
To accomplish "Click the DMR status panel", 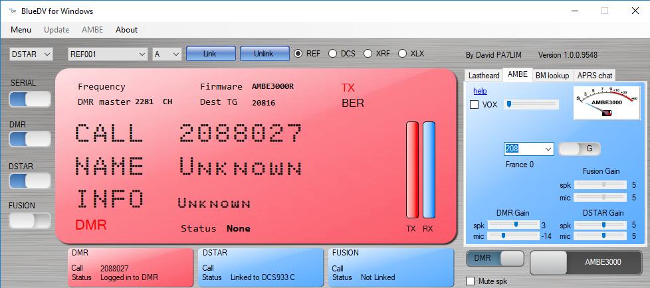I will click(x=130, y=267).
